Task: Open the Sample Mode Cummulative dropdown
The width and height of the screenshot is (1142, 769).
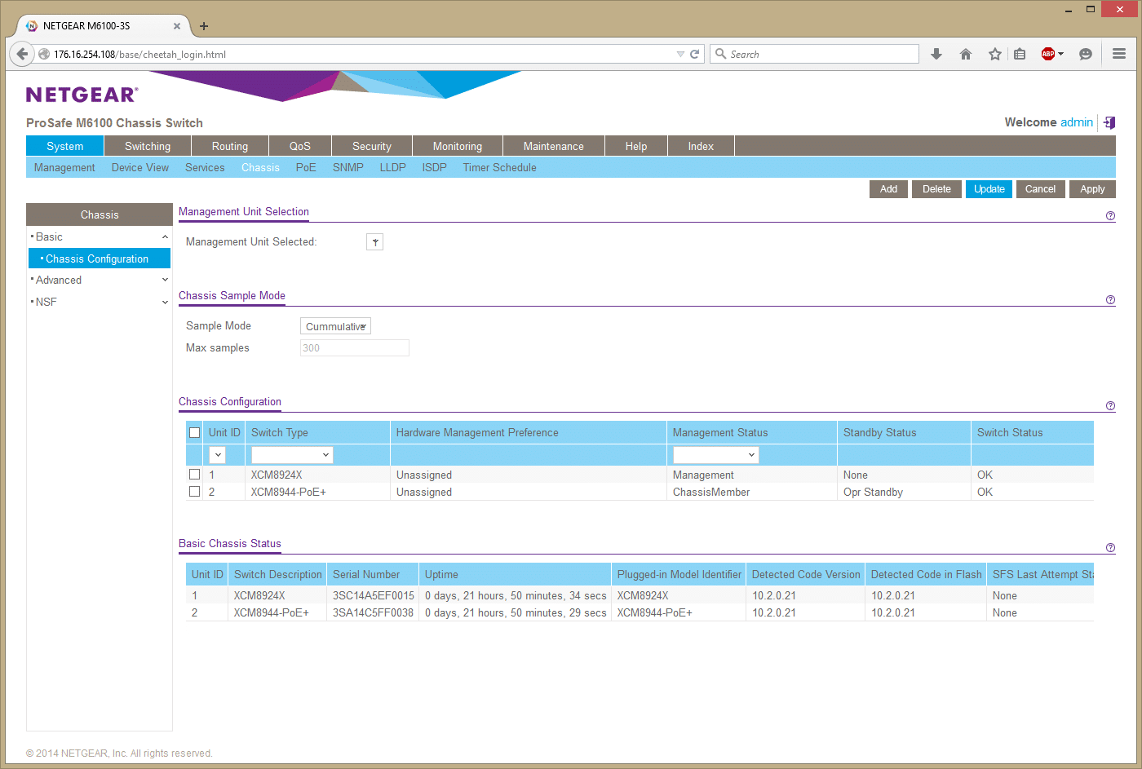Action: (x=335, y=326)
